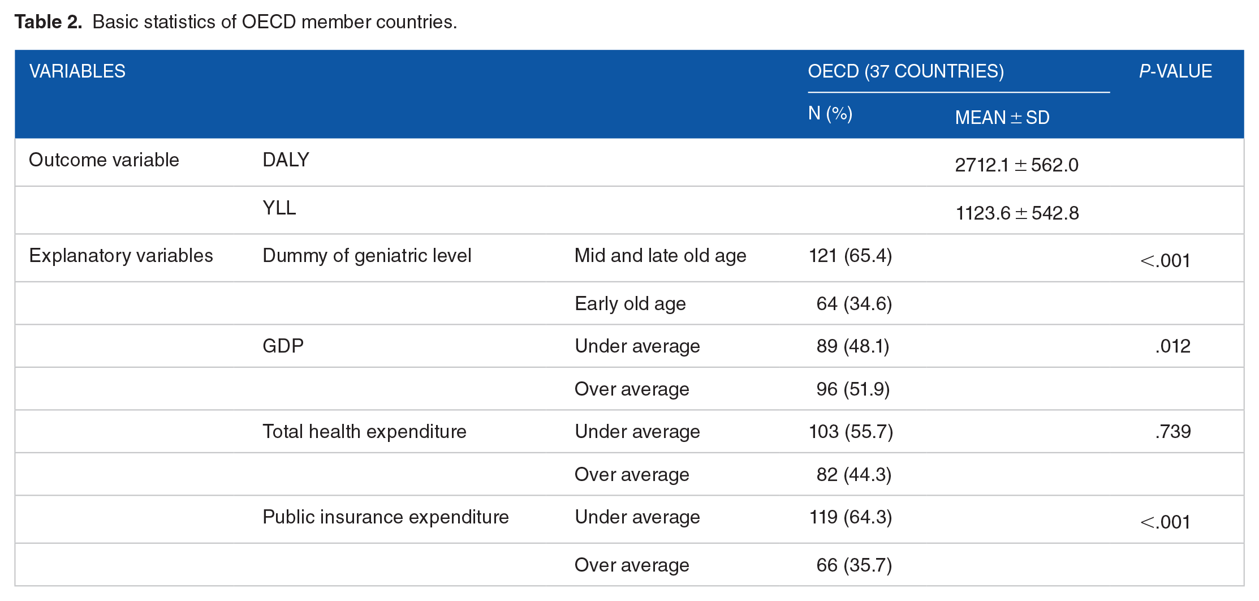Click the Total health expenditure cell
The width and height of the screenshot is (1259, 601).
click(364, 432)
